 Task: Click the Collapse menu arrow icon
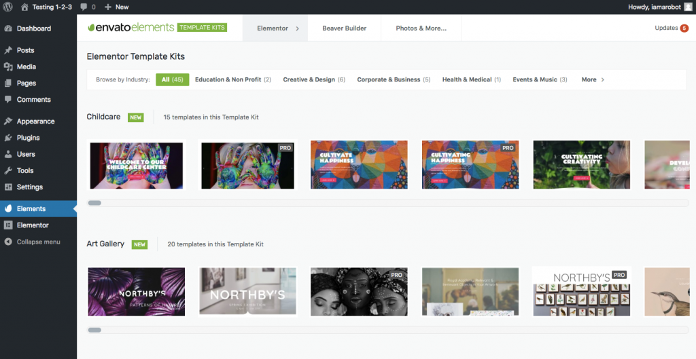(x=8, y=242)
